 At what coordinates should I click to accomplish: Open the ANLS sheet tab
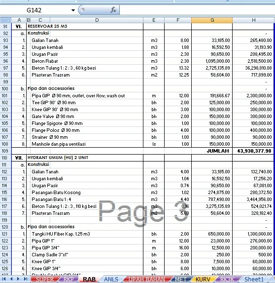coord(111,280)
